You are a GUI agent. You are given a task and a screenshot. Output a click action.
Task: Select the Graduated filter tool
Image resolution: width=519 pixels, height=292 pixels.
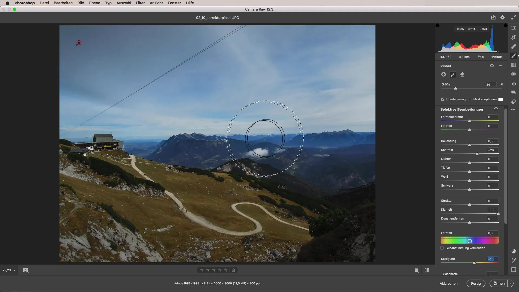(514, 65)
